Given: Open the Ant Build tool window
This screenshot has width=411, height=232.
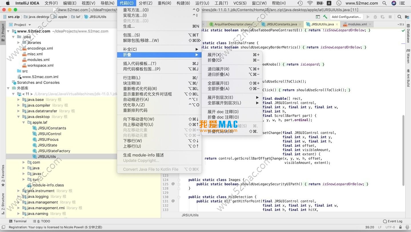Looking at the screenshot, I should point(408,78).
